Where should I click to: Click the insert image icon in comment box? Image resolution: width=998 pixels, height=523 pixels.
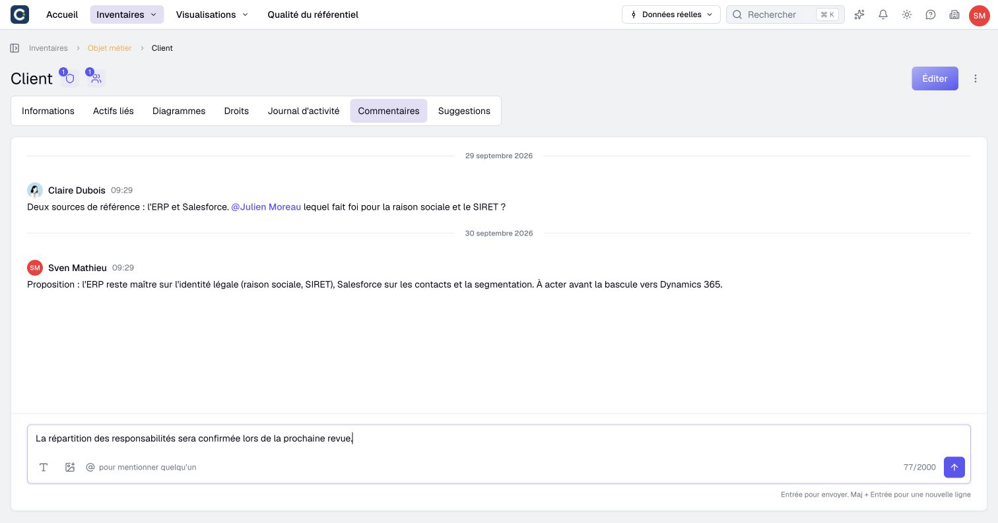(x=70, y=467)
